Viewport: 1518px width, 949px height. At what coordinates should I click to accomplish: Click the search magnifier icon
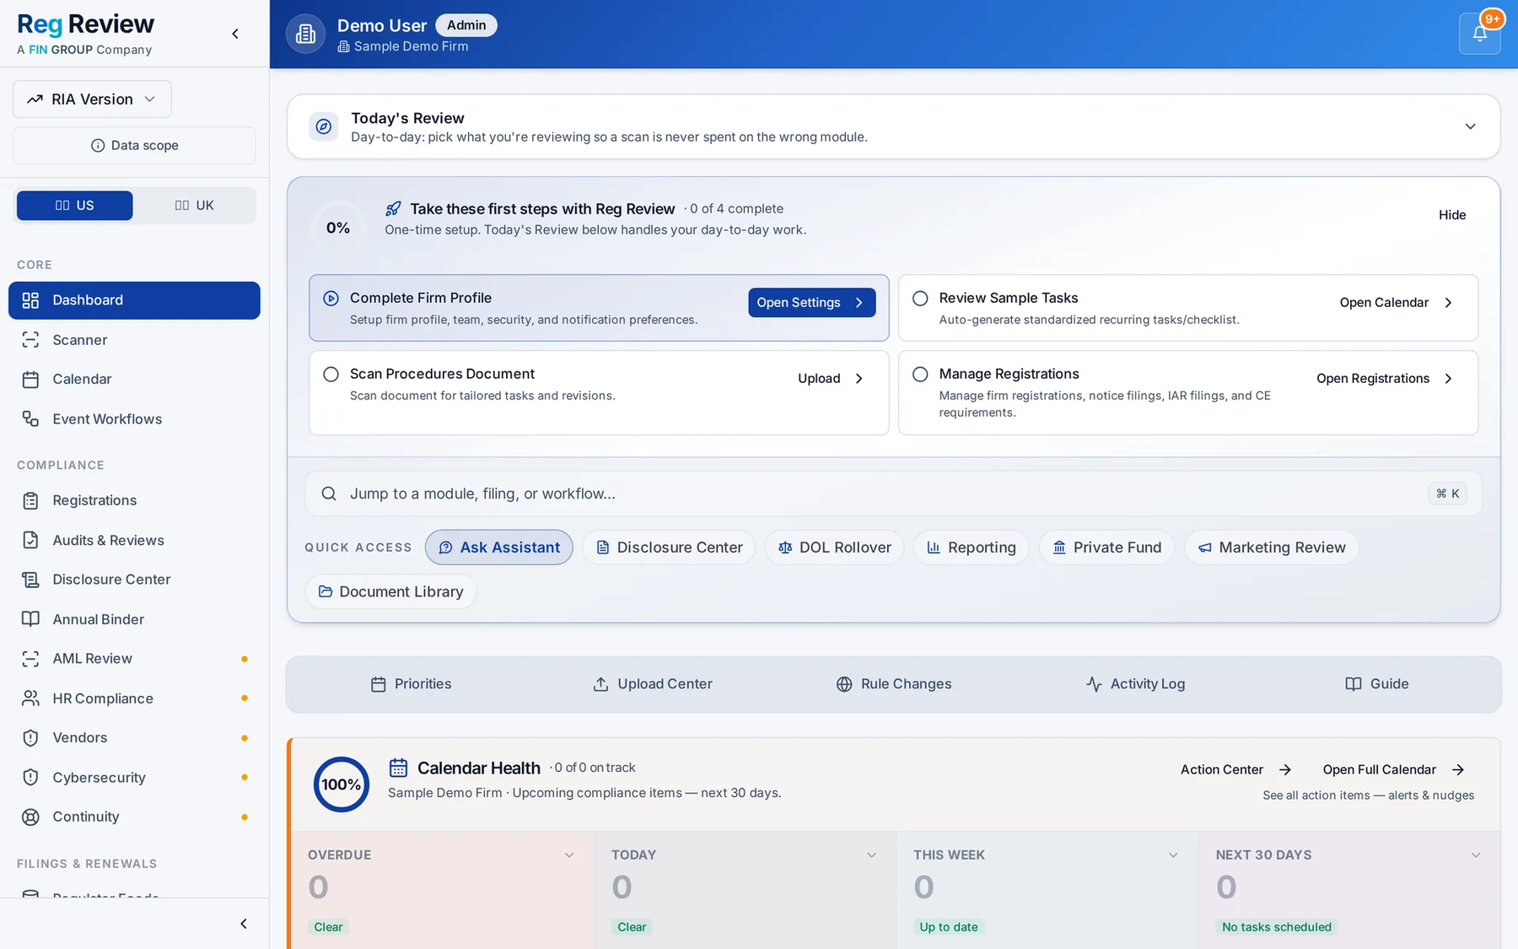click(329, 493)
